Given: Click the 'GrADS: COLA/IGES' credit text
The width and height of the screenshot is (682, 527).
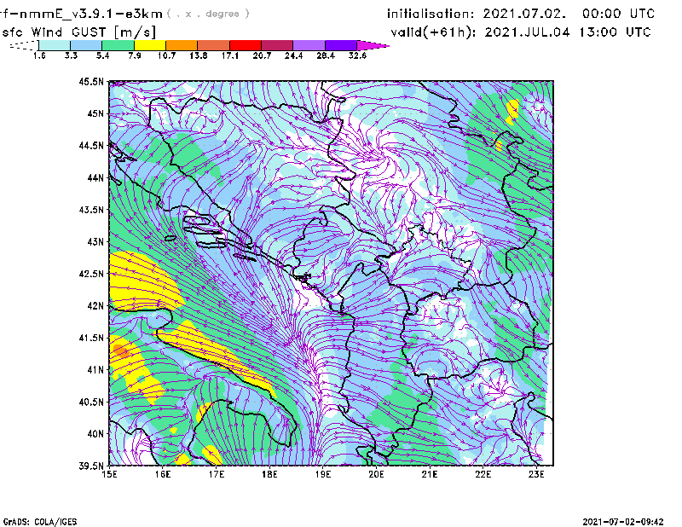Looking at the screenshot, I should 40,522.
